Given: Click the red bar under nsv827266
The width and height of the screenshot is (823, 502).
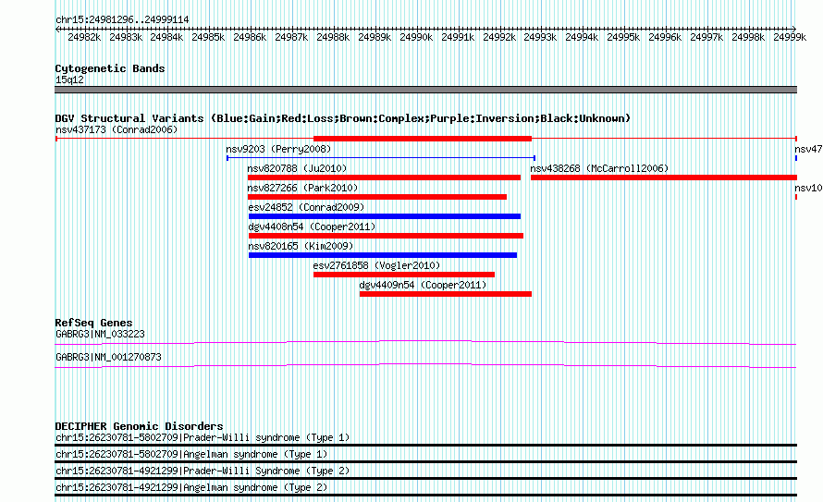Looking at the screenshot, I should point(377,197).
